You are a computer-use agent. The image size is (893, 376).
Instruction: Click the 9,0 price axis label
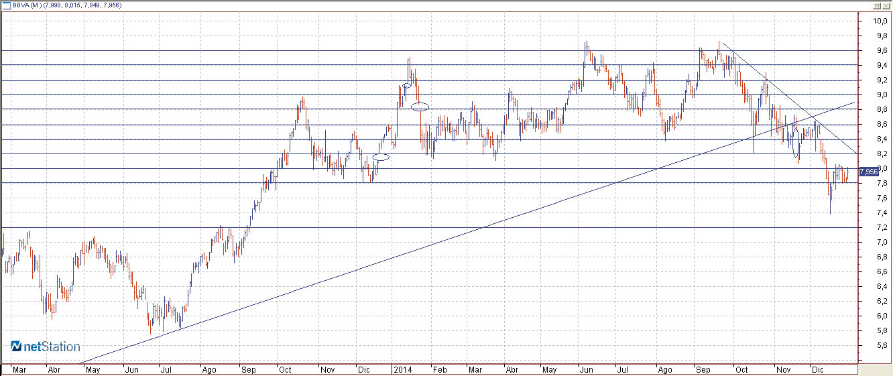coord(881,95)
